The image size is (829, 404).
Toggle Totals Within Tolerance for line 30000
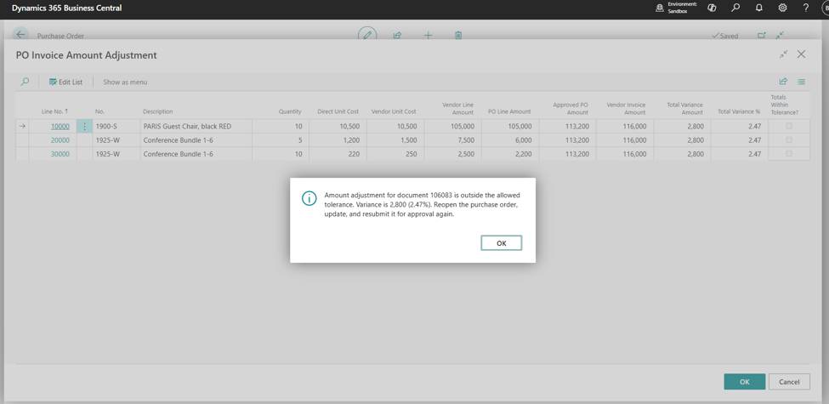click(x=789, y=153)
